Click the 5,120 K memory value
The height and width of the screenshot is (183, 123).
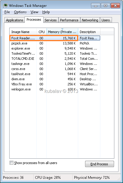tap(70, 53)
